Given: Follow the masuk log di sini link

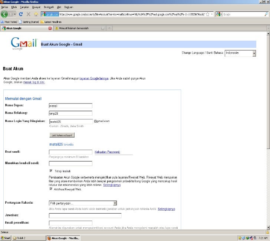Looking at the screenshot, I should pos(34,82).
